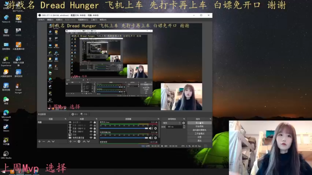Open the 网易UU加速器 desktop shortcut
This screenshot has width=312, height=175.
point(18,61)
